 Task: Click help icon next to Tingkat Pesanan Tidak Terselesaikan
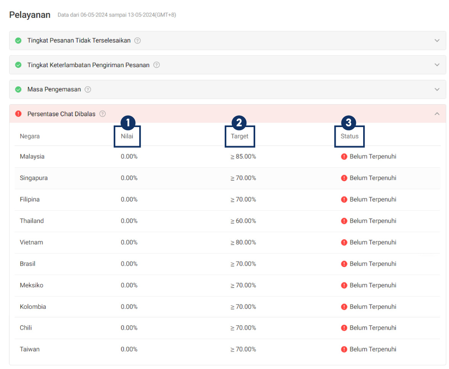click(137, 41)
